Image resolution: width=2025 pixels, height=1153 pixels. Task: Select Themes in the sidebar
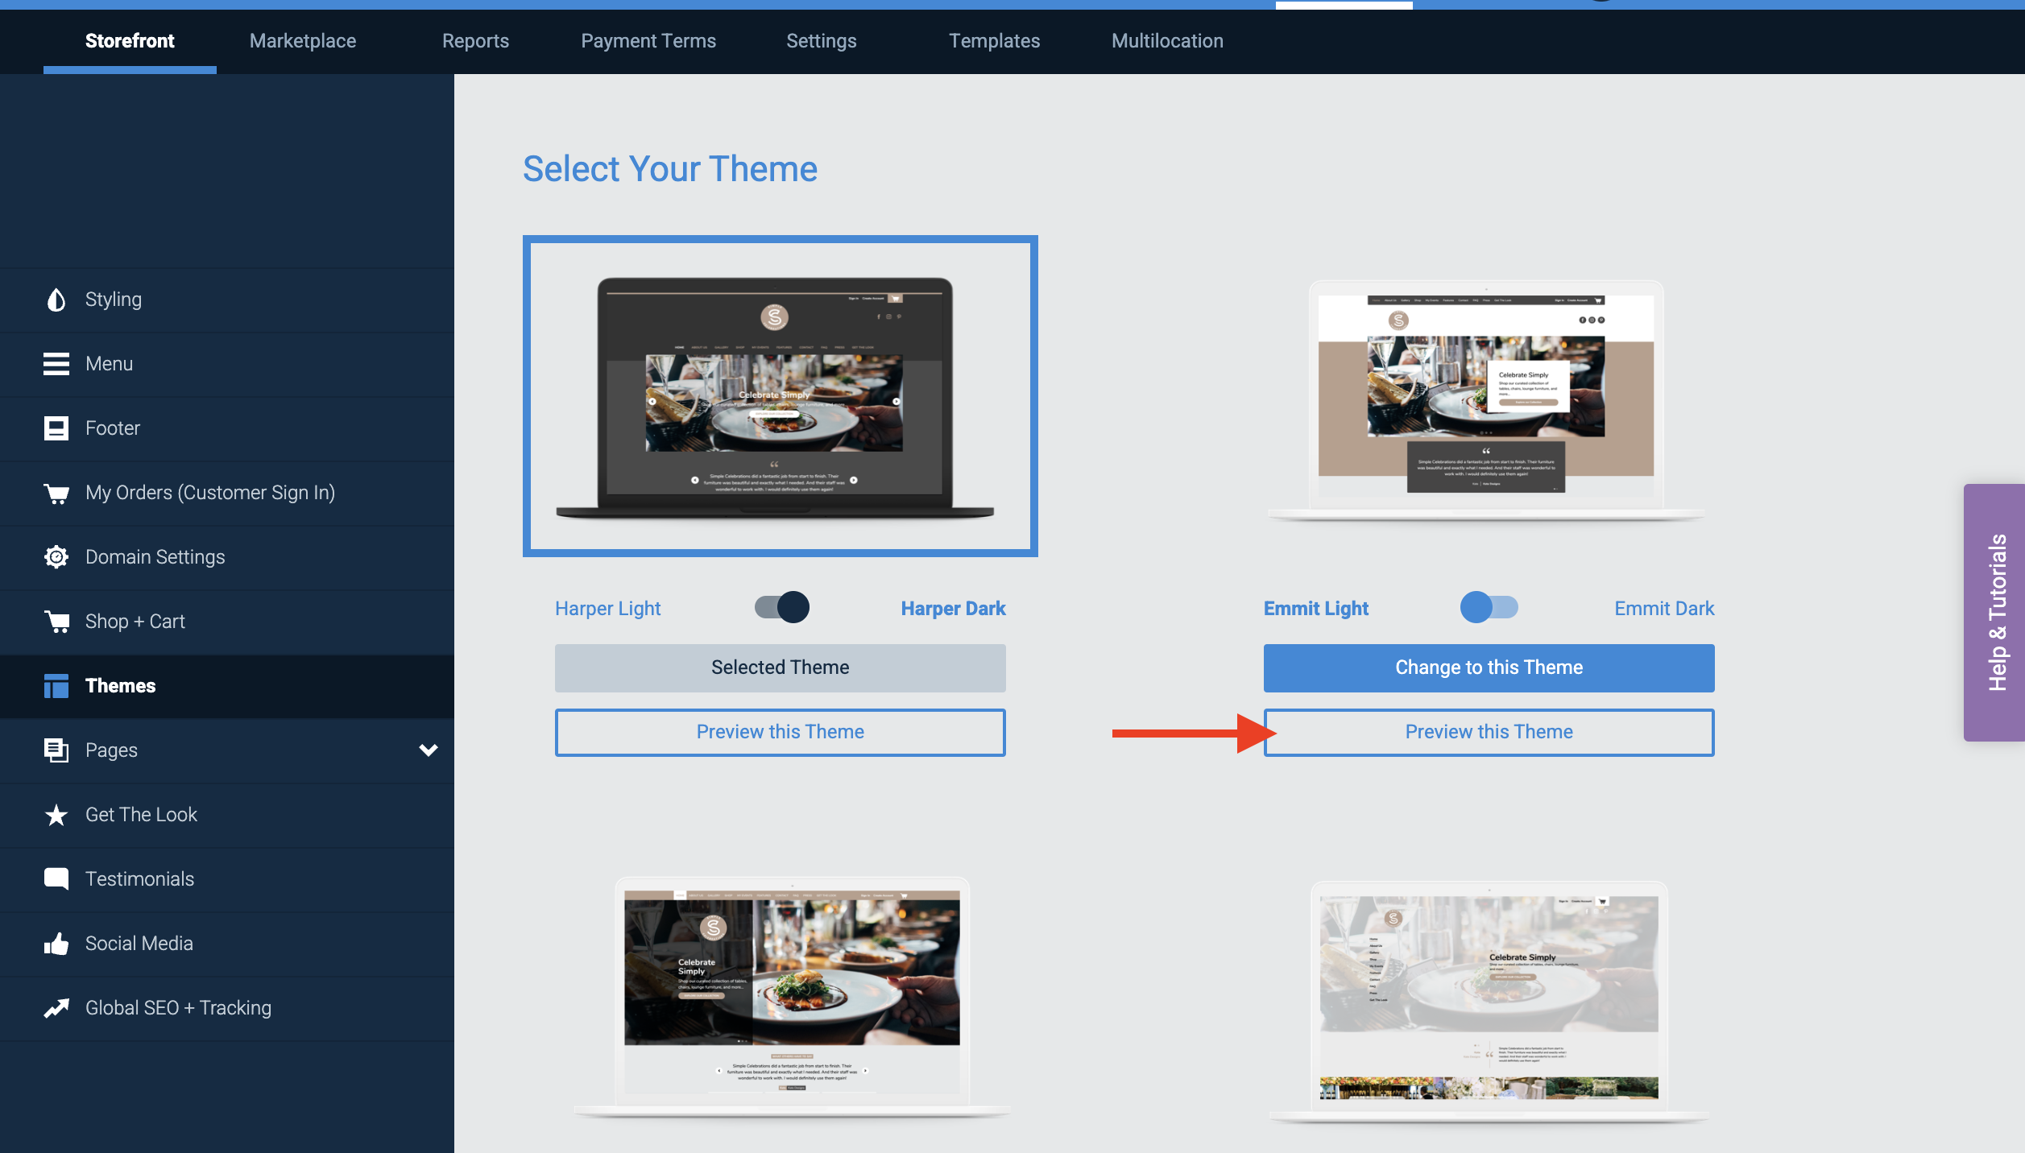point(227,686)
